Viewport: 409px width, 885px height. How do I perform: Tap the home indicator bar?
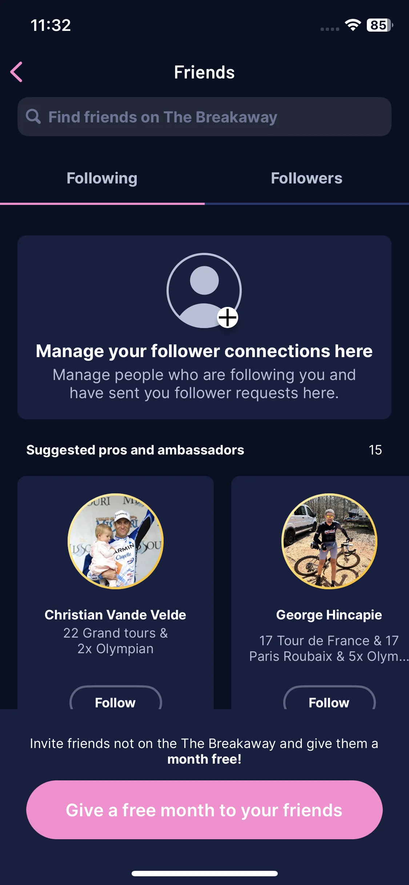click(x=204, y=873)
